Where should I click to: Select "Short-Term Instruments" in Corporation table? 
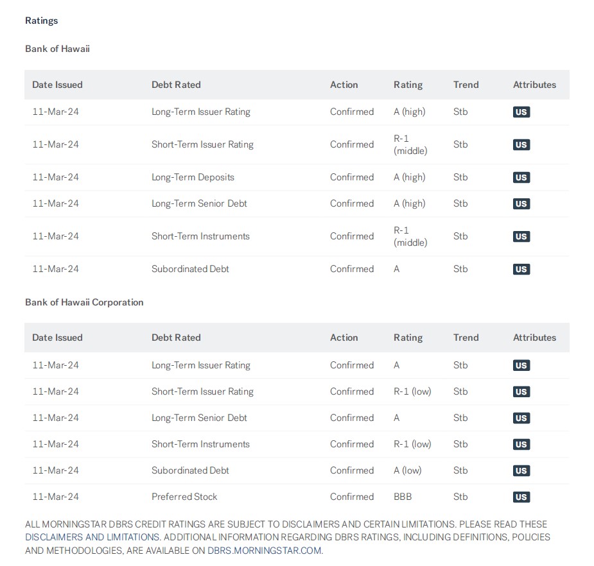pos(200,444)
